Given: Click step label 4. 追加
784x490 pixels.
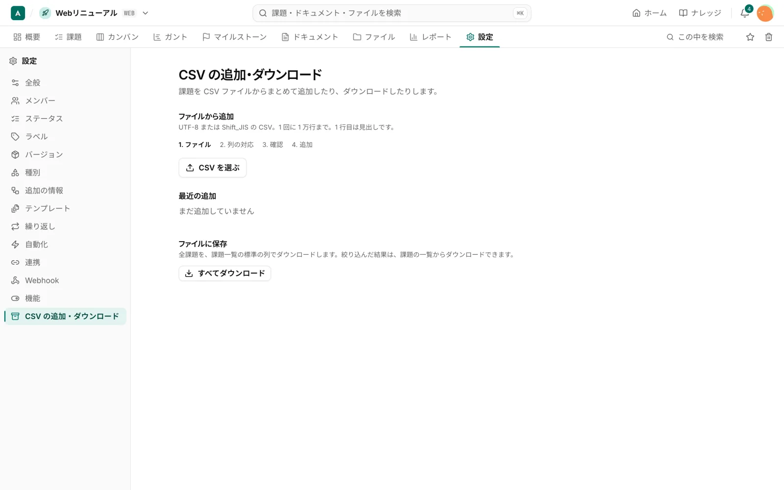Looking at the screenshot, I should tap(302, 145).
